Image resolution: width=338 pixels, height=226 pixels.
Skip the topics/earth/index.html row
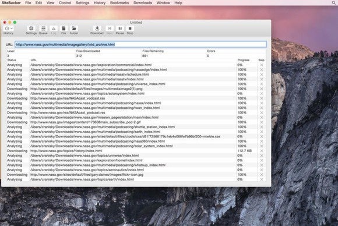(262, 179)
